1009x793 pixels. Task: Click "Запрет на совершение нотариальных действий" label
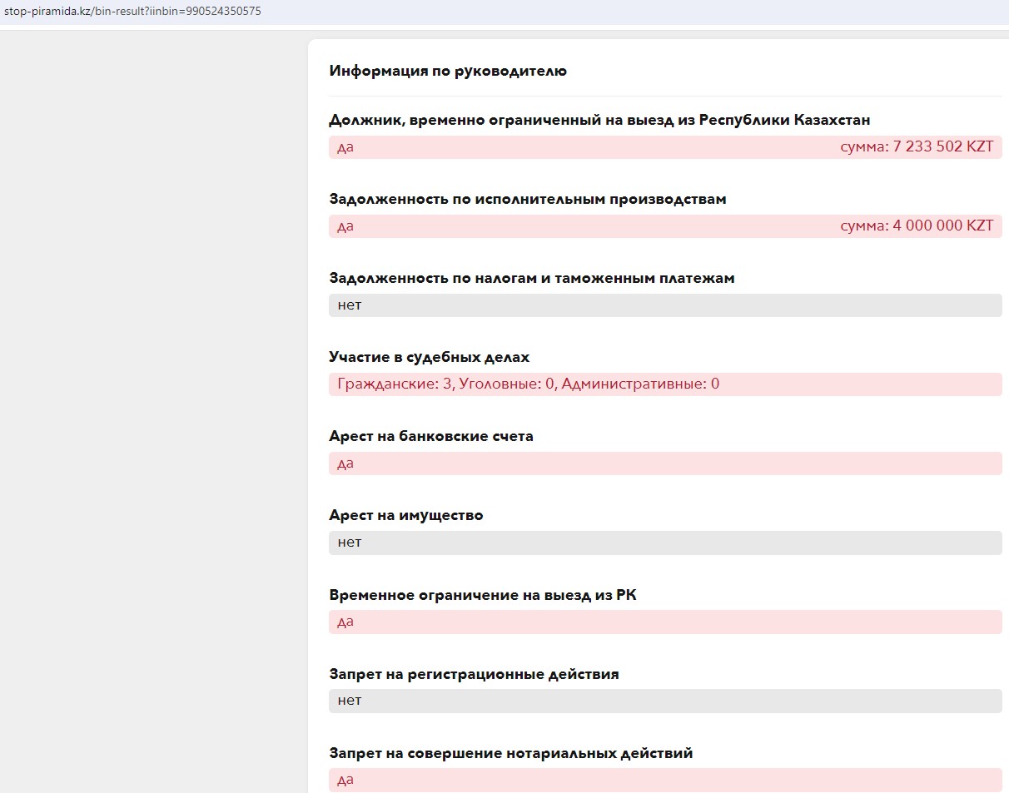[x=511, y=753]
